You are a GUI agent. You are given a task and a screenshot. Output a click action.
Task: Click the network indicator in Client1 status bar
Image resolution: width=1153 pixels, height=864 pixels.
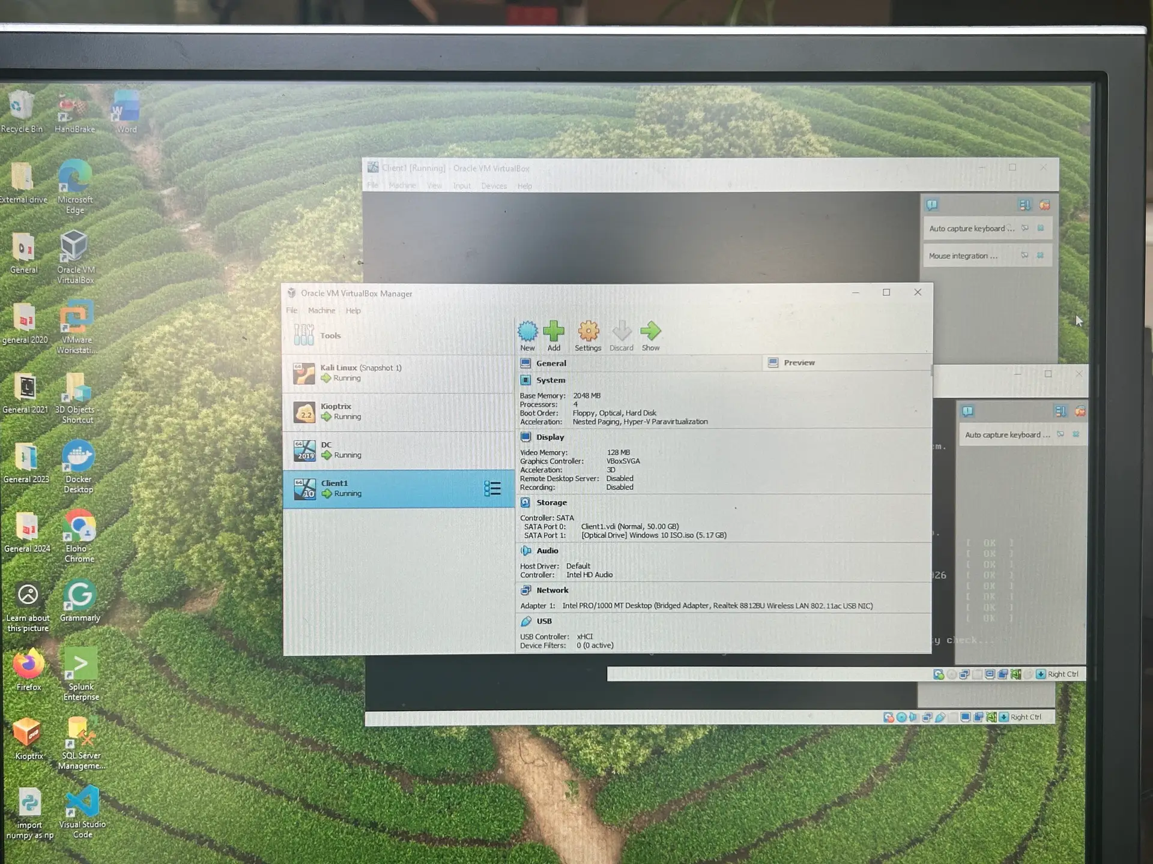927,718
